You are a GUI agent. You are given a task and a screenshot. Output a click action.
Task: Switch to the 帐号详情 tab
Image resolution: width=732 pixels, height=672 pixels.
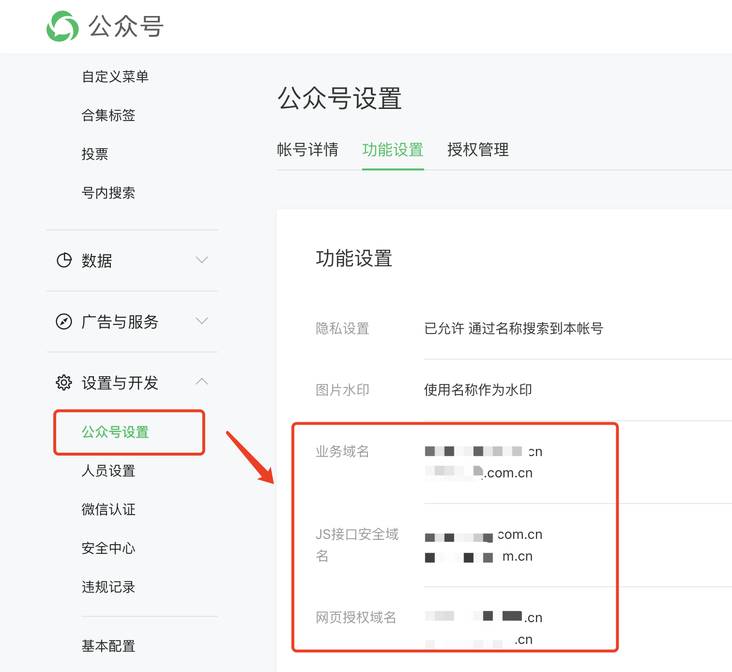307,150
